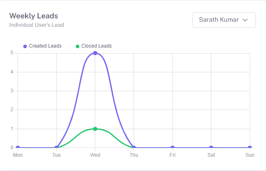This screenshot has width=266, height=171.
Task: Click the chevron arrow beside Sarath Kumar
Action: [x=245, y=20]
